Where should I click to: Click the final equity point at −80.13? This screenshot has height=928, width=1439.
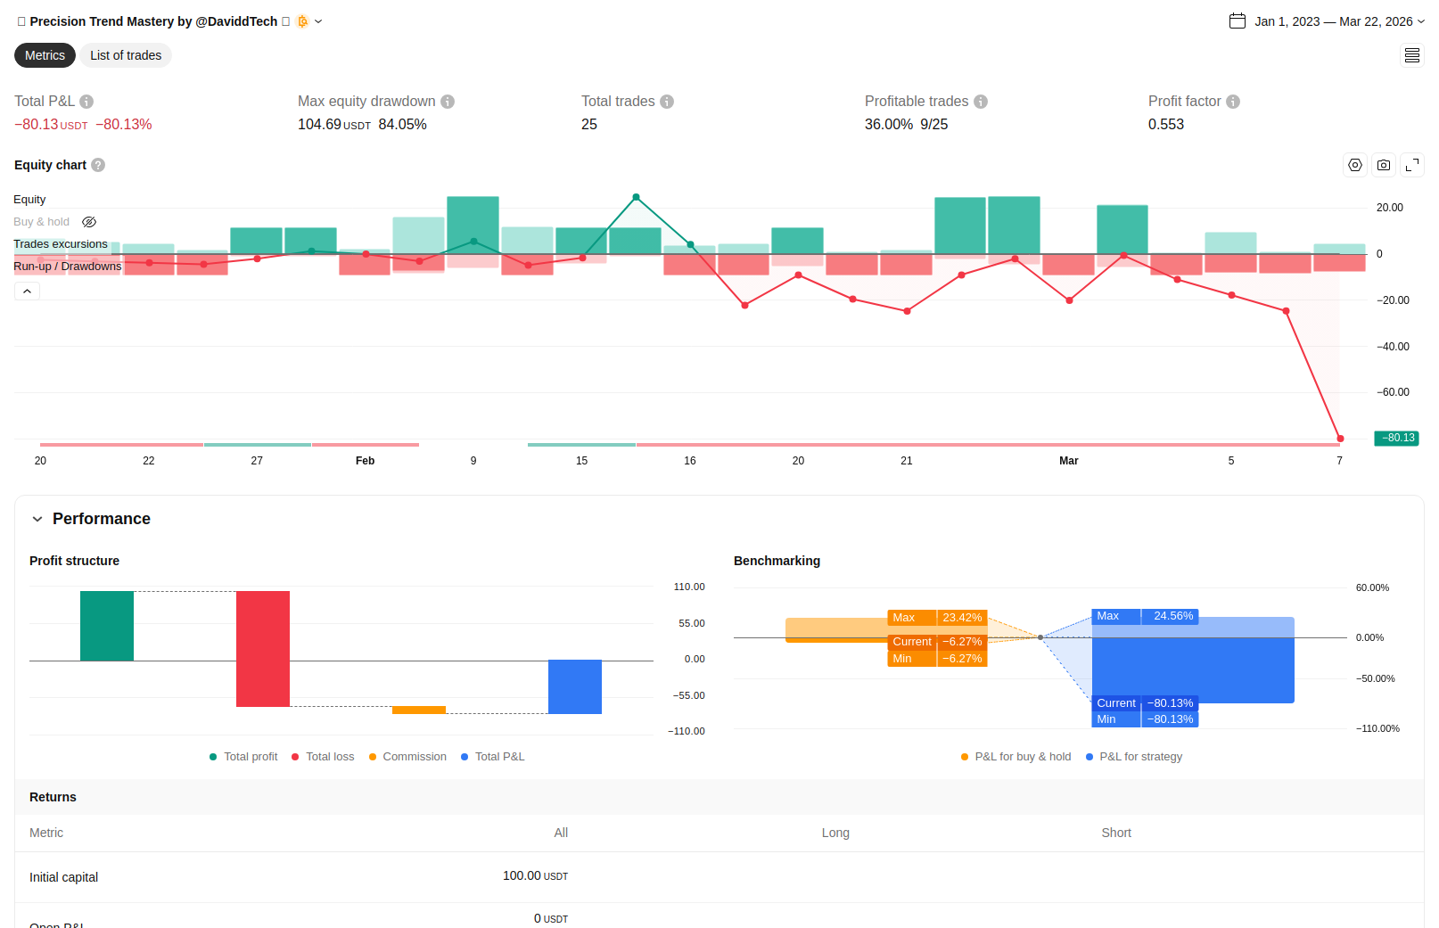click(1340, 439)
